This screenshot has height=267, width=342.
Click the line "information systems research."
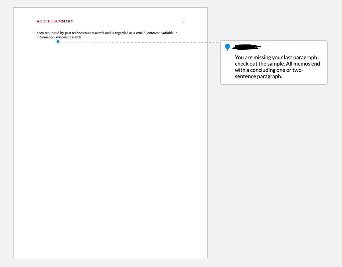coord(59,37)
